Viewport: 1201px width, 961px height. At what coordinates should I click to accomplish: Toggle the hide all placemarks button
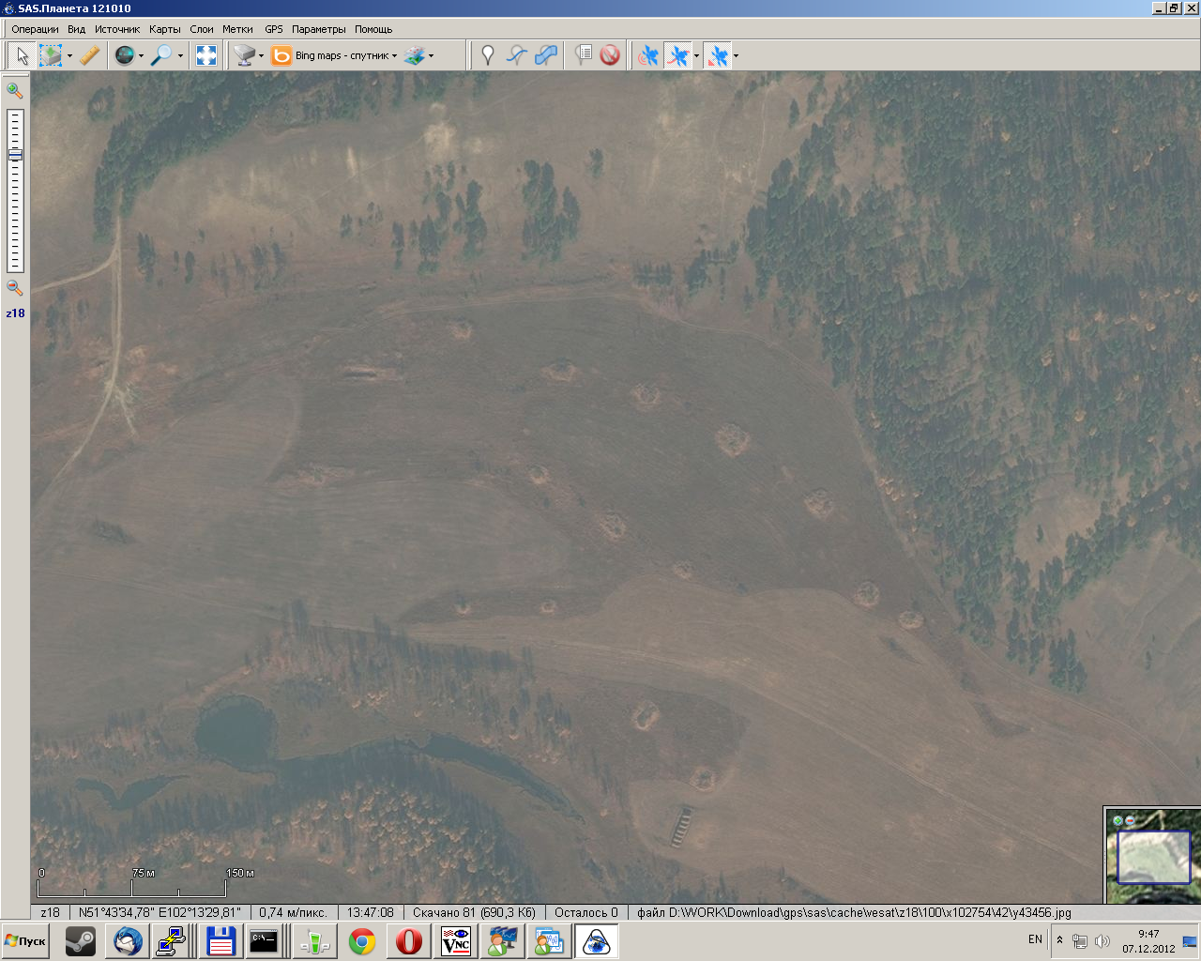pos(611,56)
